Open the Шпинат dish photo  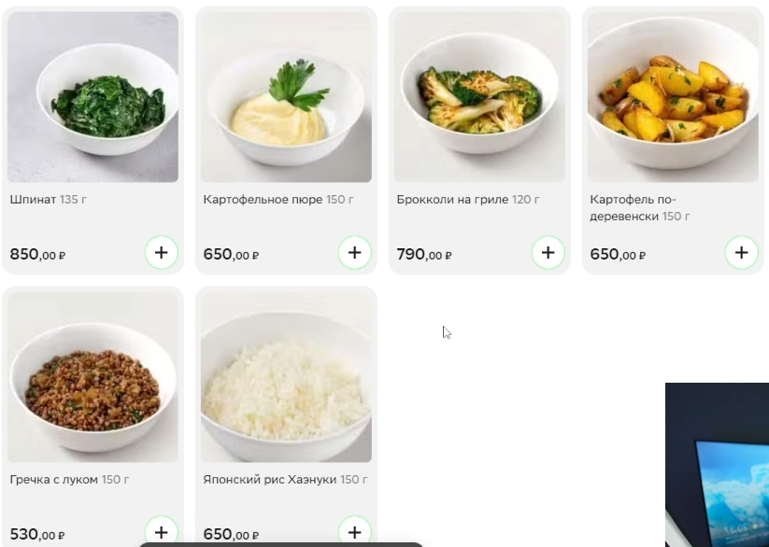tap(93, 96)
